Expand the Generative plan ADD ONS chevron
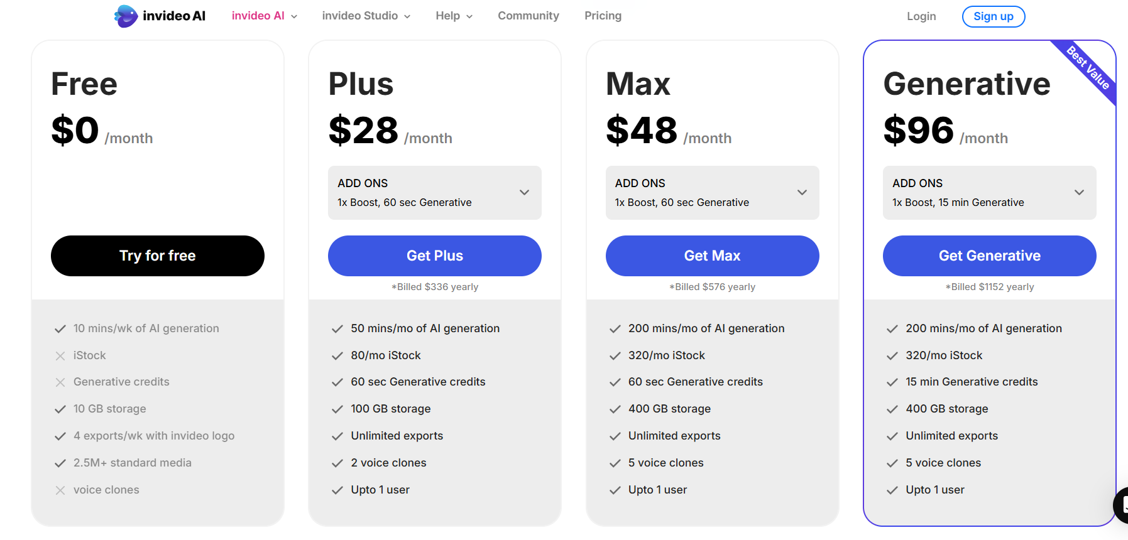This screenshot has height=540, width=1128. point(1079,192)
